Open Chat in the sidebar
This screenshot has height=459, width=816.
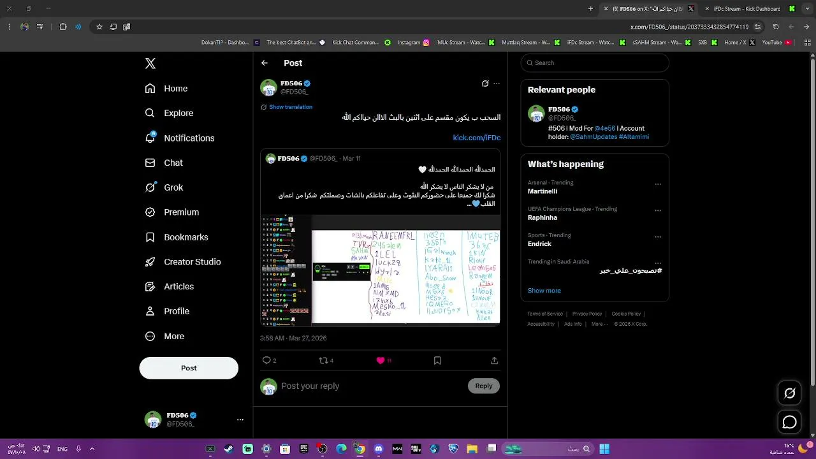[x=164, y=163]
